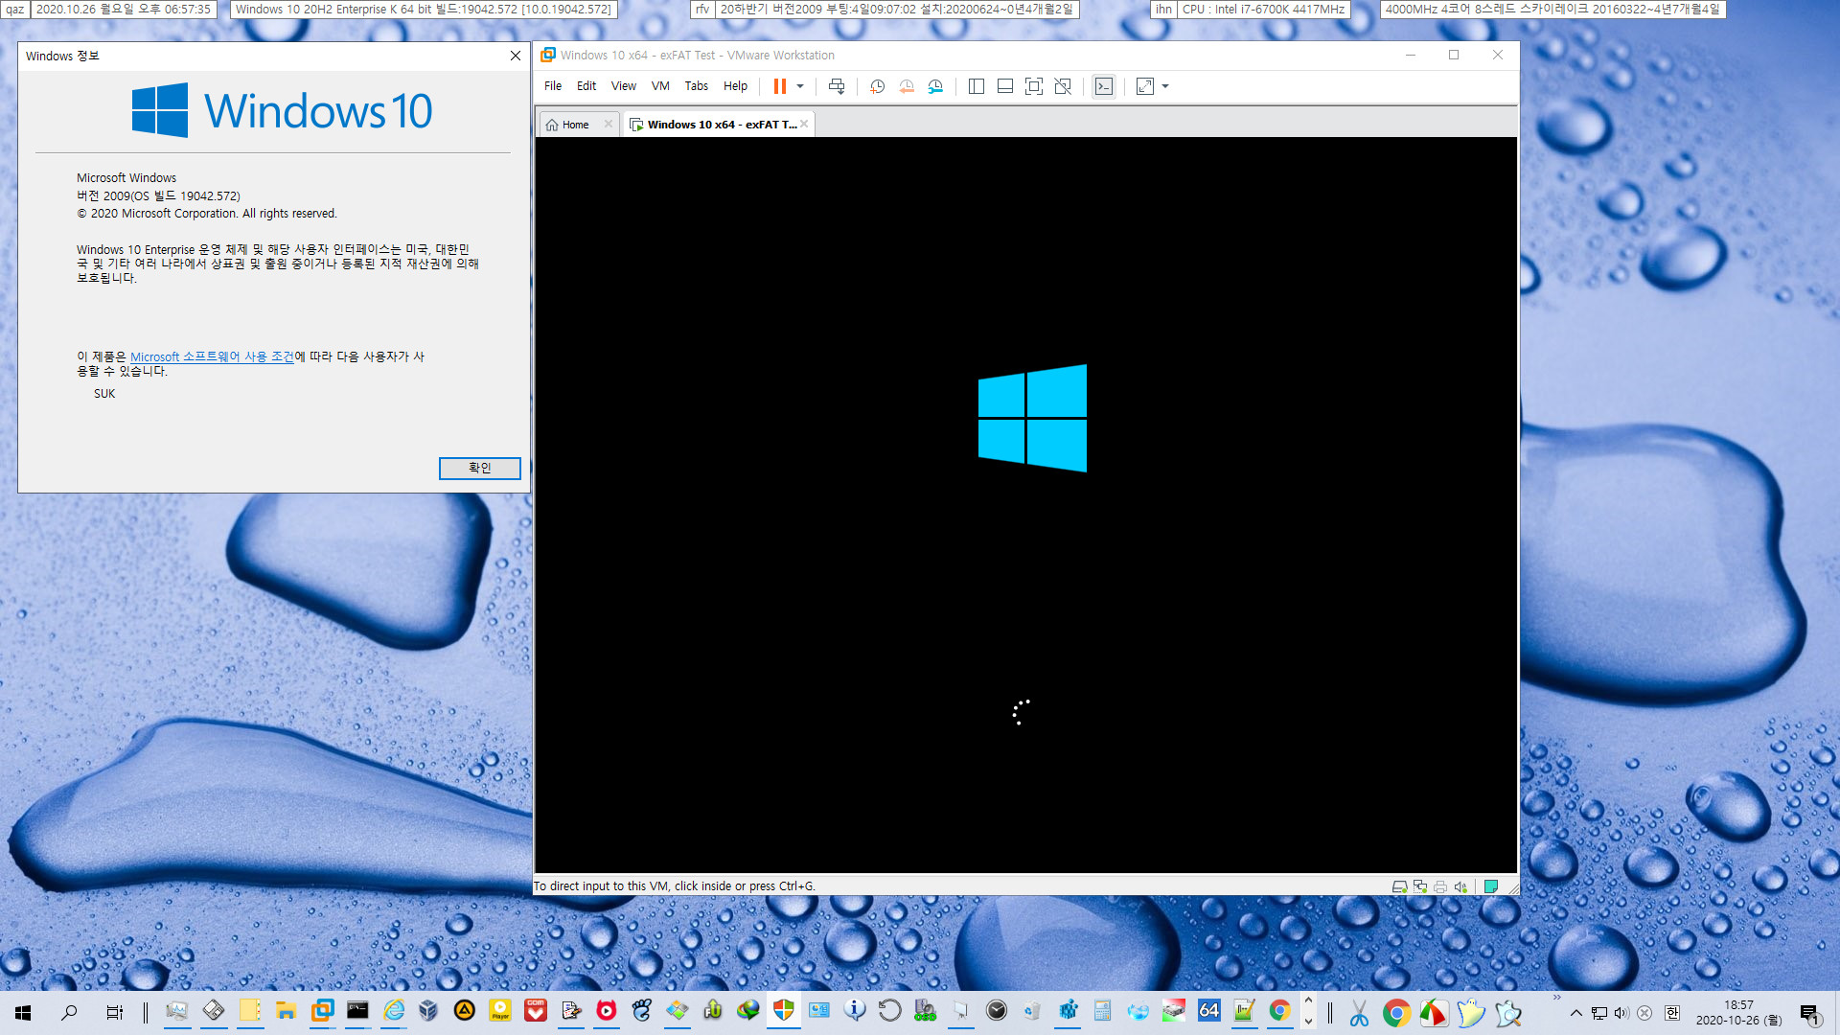
Task: Show hidden system tray icons
Action: [1575, 1013]
